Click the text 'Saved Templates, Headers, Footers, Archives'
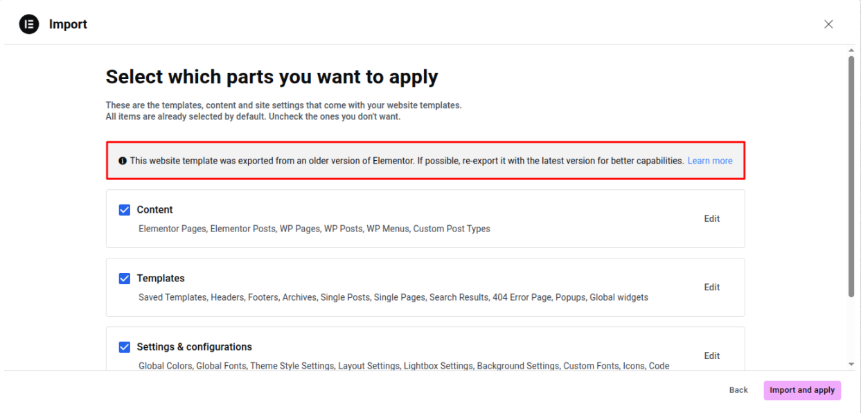 (228, 297)
